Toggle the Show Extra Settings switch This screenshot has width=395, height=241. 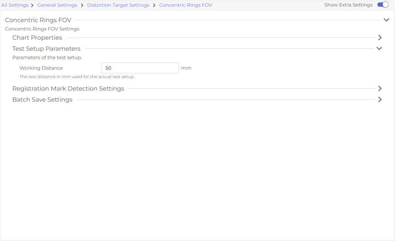(383, 5)
